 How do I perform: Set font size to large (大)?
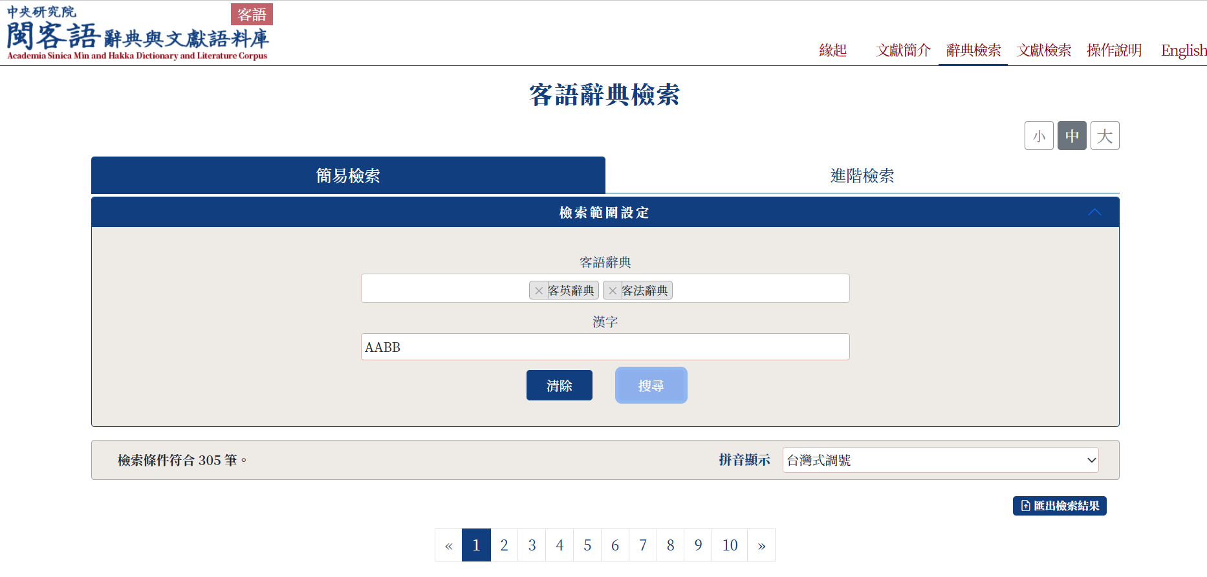pos(1105,136)
